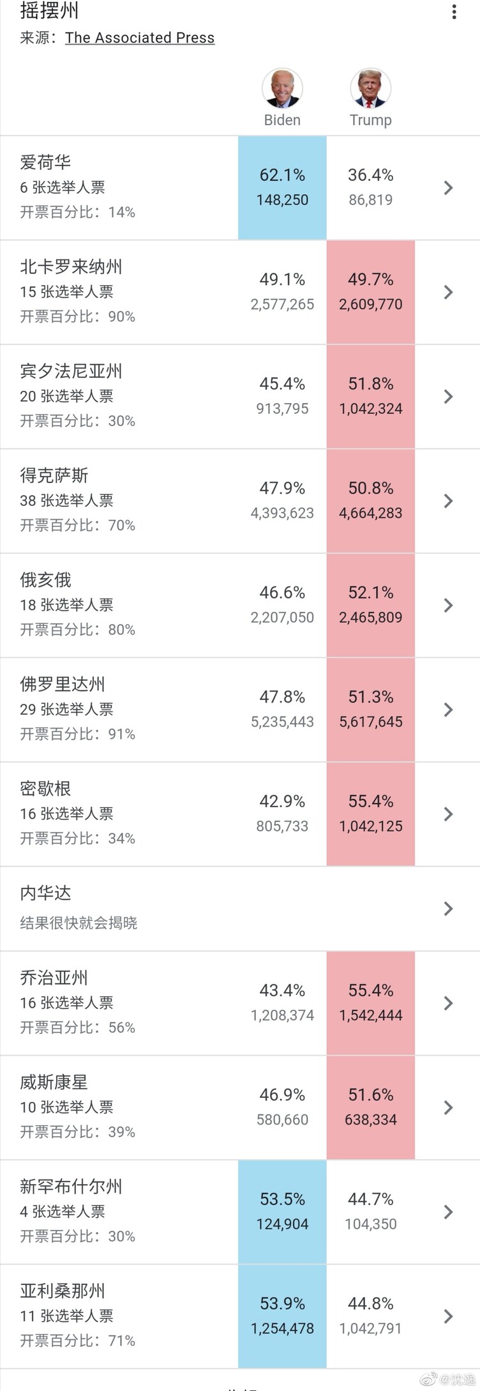
Task: Select Trump's red 55.4% cell in 密歇根
Action: click(371, 814)
